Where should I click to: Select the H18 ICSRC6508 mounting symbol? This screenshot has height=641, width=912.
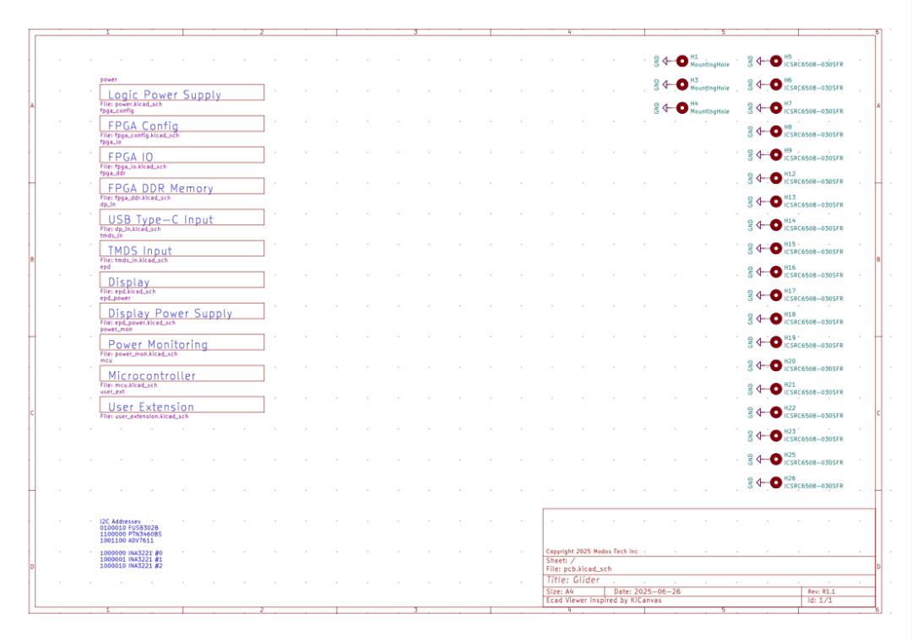click(776, 319)
